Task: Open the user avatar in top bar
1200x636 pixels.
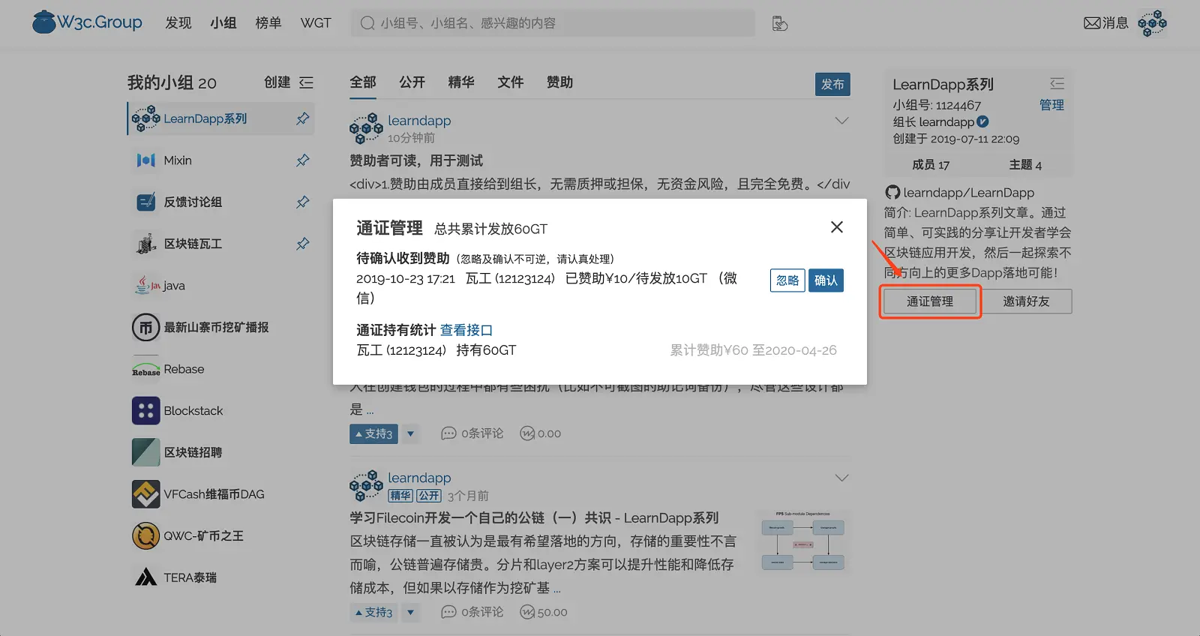Action: pyautogui.click(x=1152, y=23)
